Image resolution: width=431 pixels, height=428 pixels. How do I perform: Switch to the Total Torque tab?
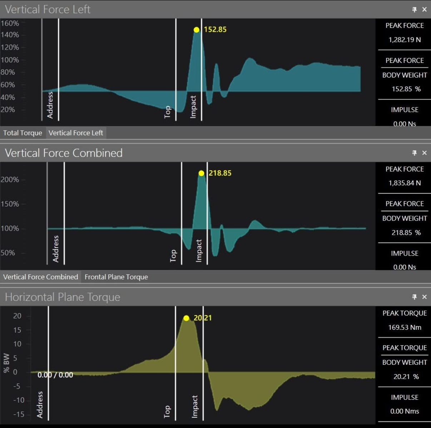tap(23, 133)
